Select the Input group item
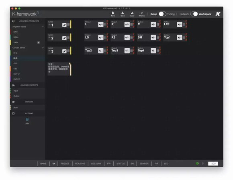 point(28,91)
